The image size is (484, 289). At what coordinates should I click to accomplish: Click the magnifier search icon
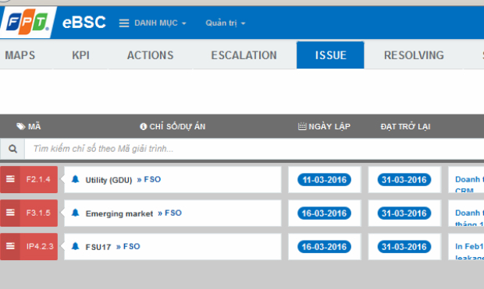coord(12,149)
